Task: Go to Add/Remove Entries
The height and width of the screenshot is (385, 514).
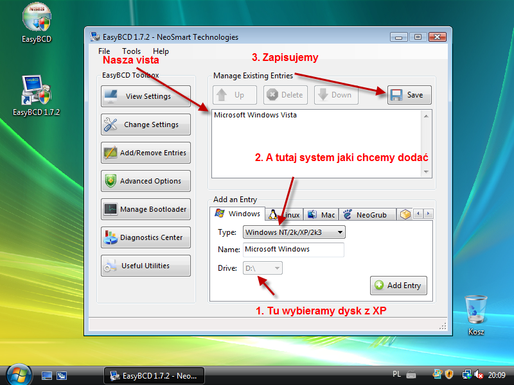Action: tap(146, 153)
